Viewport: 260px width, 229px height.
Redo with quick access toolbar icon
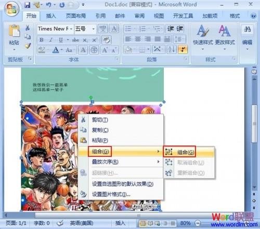coord(62,5)
